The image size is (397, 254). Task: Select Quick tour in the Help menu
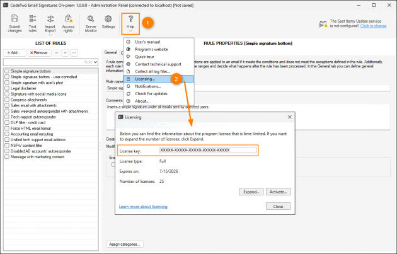pyautogui.click(x=159, y=57)
